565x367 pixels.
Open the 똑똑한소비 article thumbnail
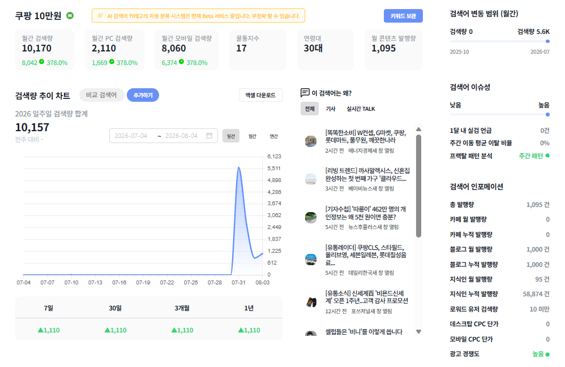[x=311, y=141]
